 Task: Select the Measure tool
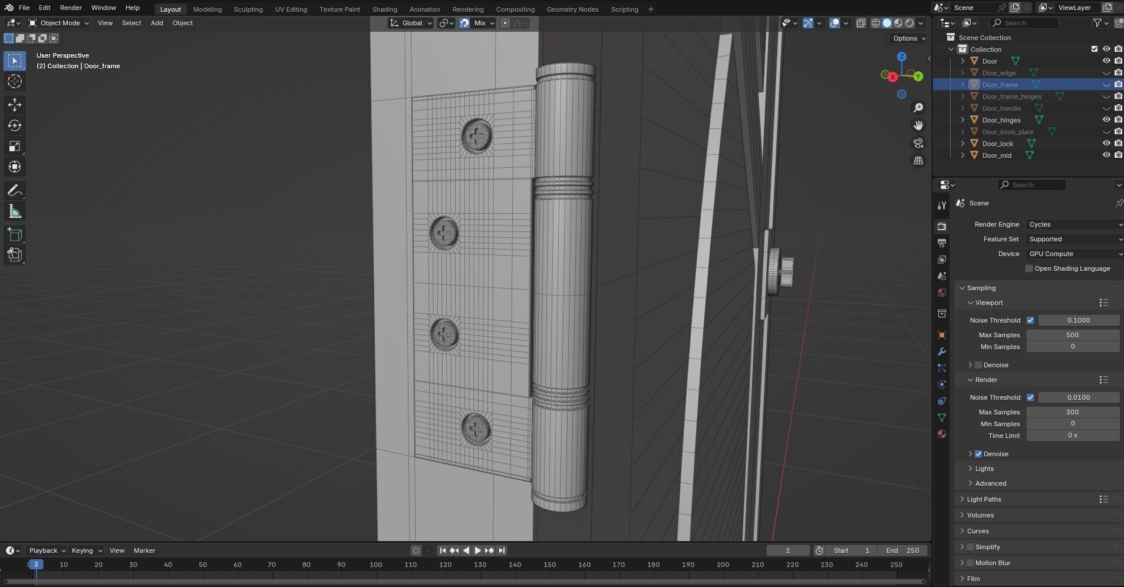coord(15,211)
